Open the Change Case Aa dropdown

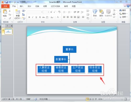pos(52,17)
